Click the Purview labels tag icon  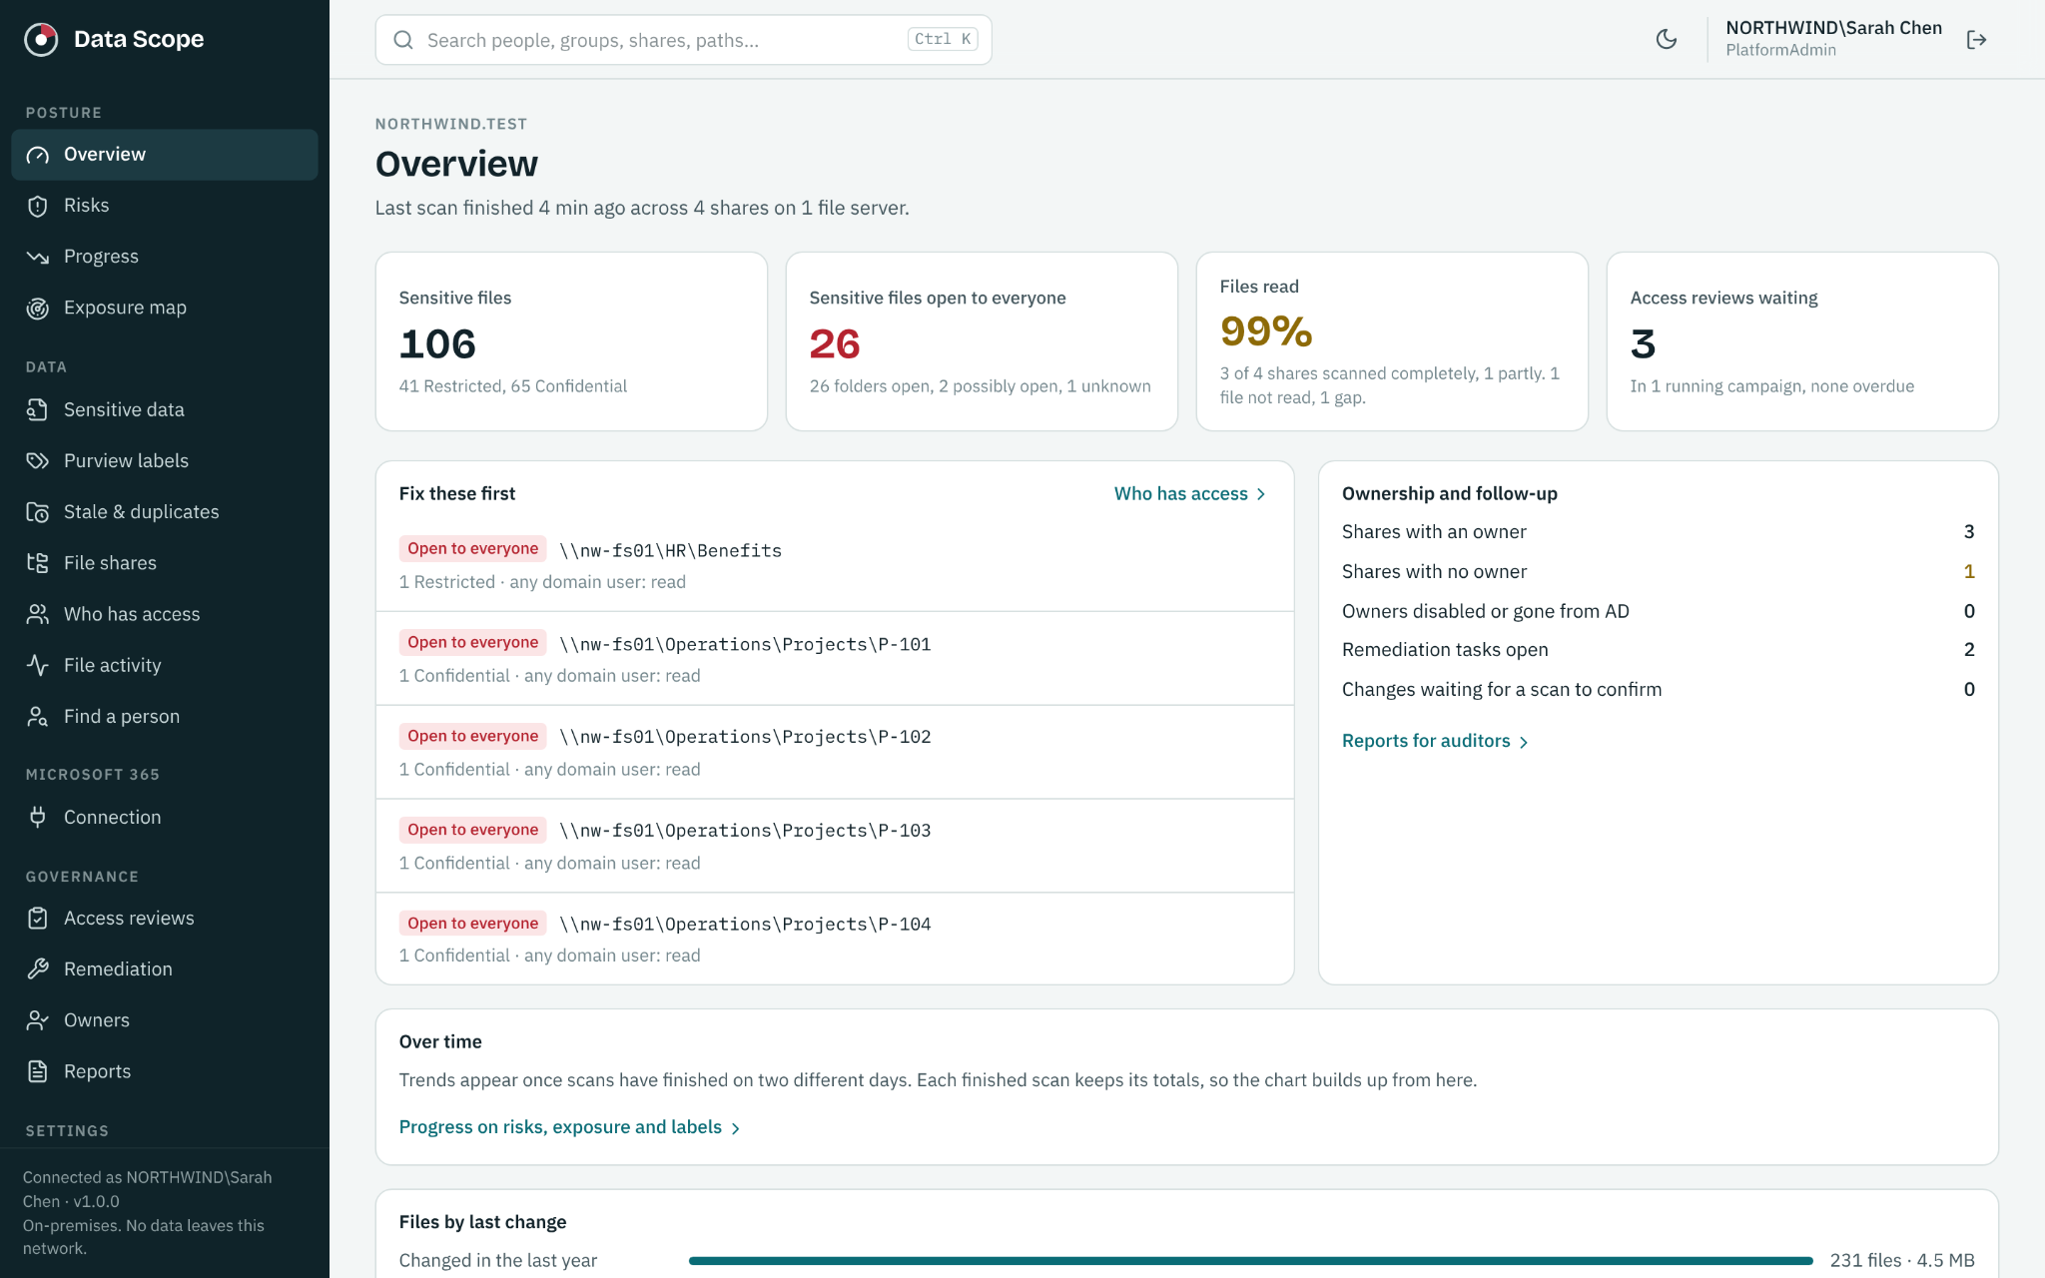tap(38, 460)
